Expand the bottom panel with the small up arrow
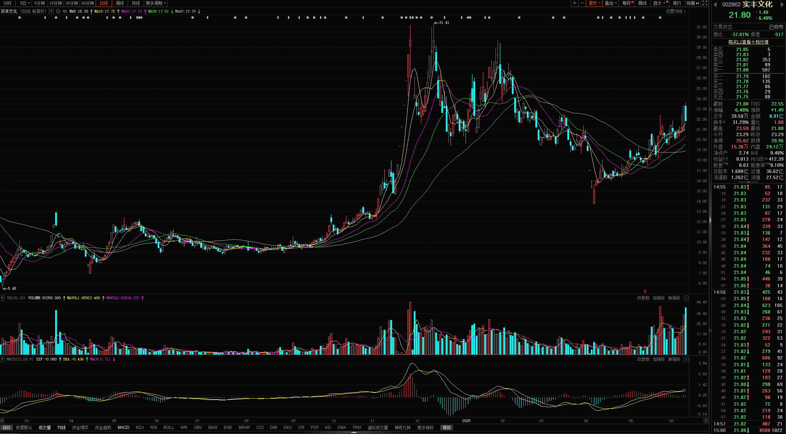786x434 pixels. coord(354,432)
